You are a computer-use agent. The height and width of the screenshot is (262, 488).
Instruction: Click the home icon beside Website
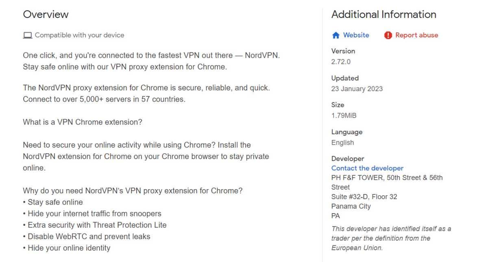(x=336, y=35)
